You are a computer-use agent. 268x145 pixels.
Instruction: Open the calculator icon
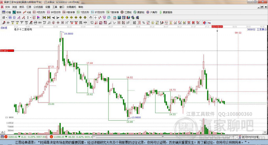tap(119, 18)
